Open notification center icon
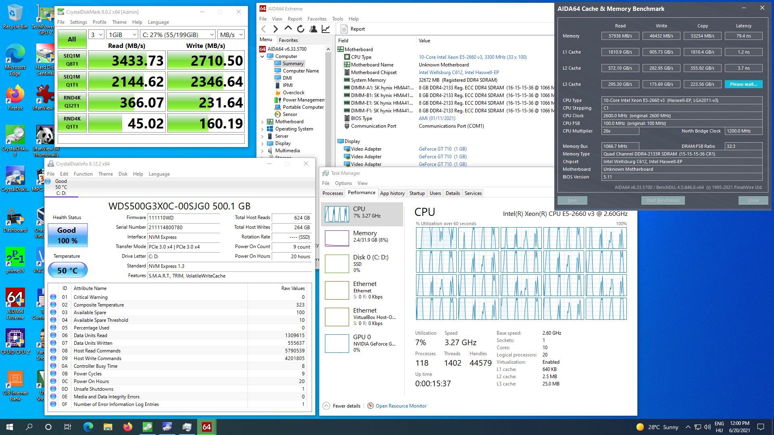The width and height of the screenshot is (774, 435). click(x=761, y=427)
